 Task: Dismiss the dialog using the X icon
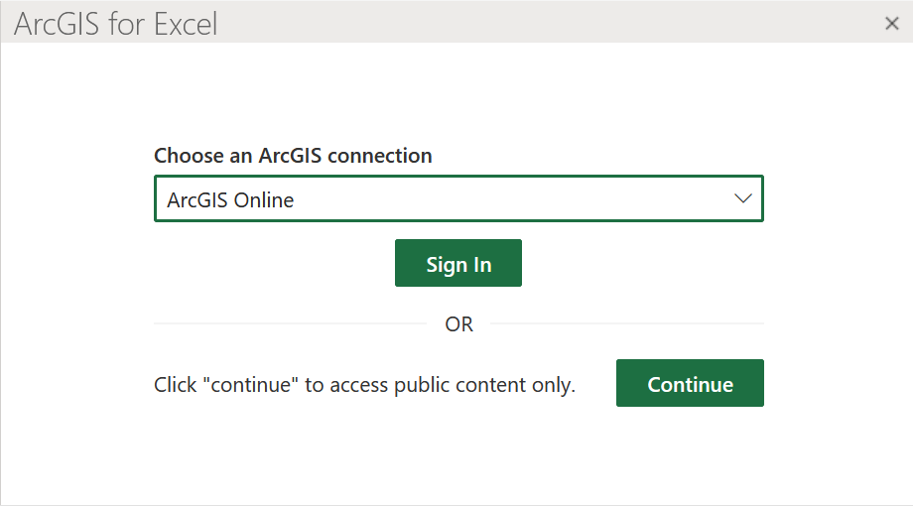891,24
